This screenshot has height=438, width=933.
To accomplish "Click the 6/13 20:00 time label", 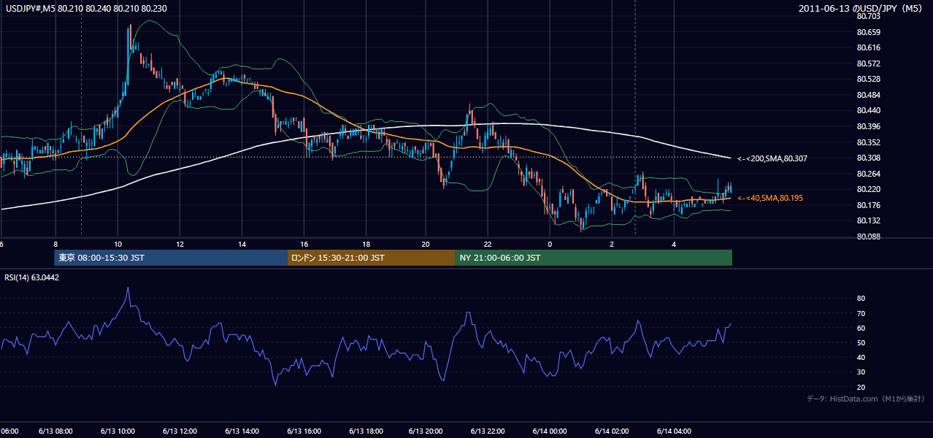I will (426, 431).
